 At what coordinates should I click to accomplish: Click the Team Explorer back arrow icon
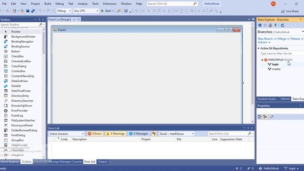(260, 25)
